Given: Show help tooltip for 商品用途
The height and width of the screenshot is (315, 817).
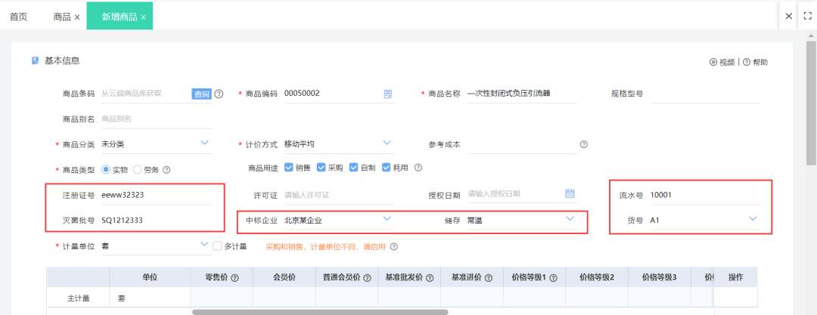Looking at the screenshot, I should tap(418, 168).
